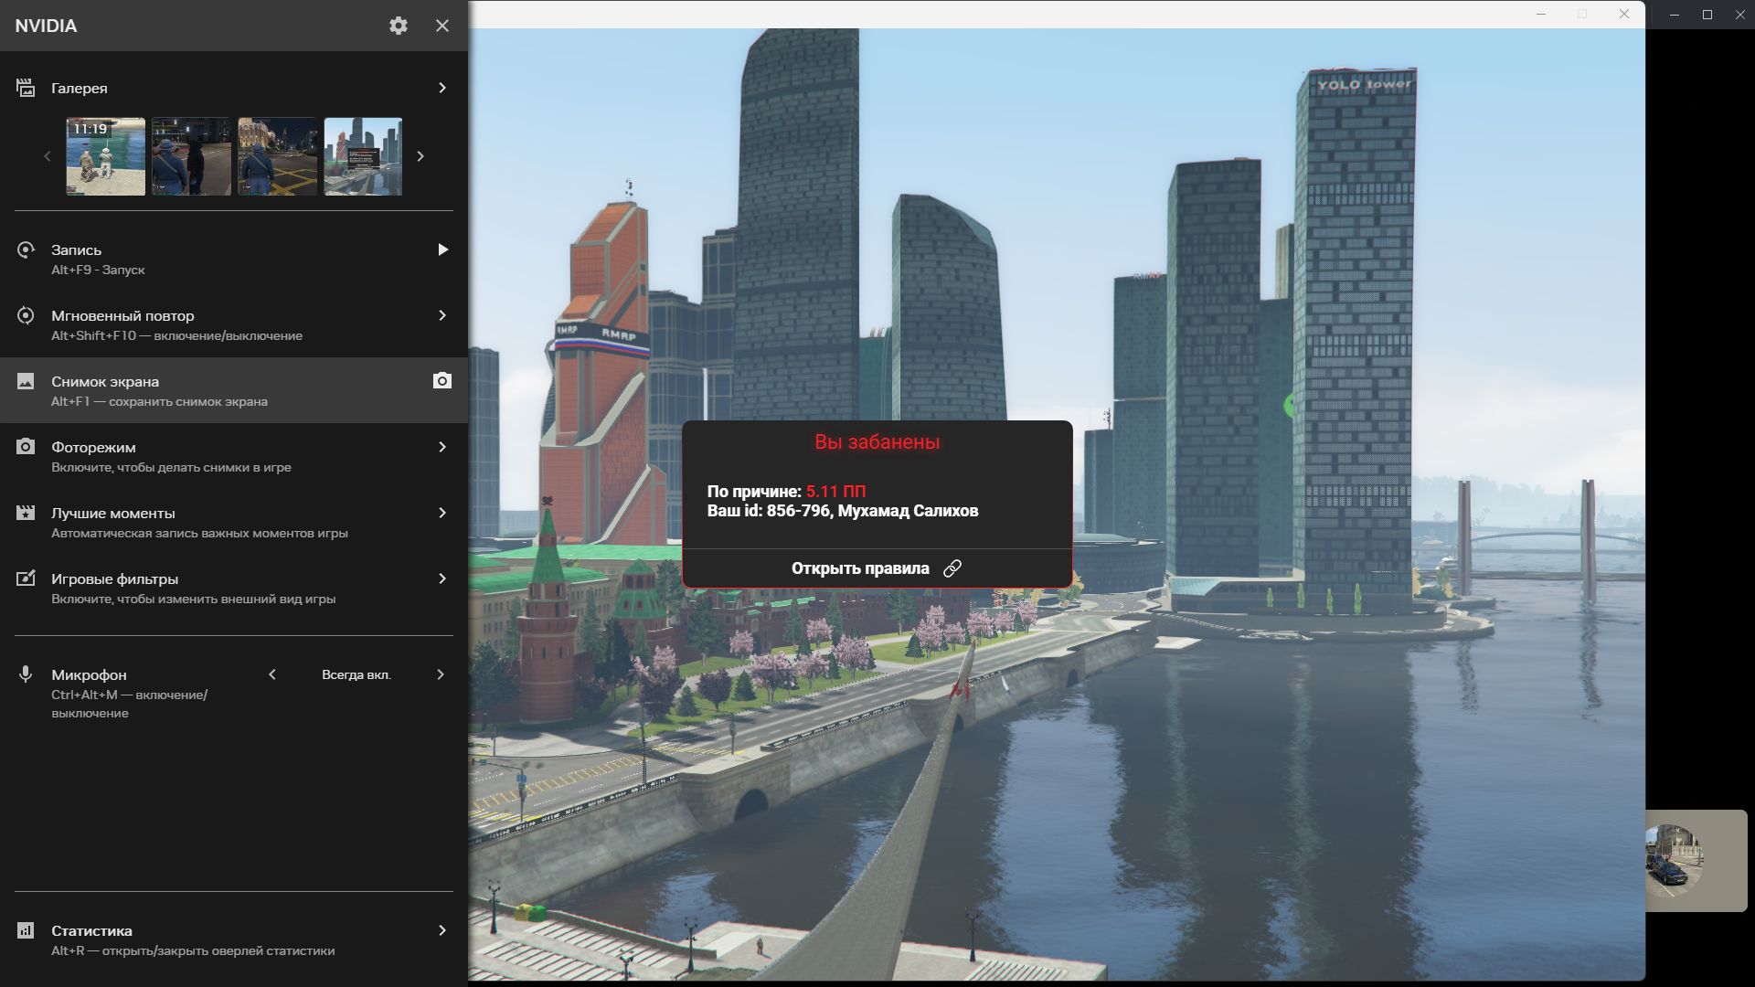Click the Statistics chart icon

(x=26, y=930)
